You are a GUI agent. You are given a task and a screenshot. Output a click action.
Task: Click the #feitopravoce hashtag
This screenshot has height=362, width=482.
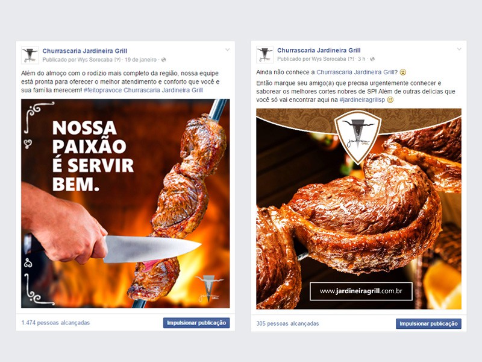[102, 90]
